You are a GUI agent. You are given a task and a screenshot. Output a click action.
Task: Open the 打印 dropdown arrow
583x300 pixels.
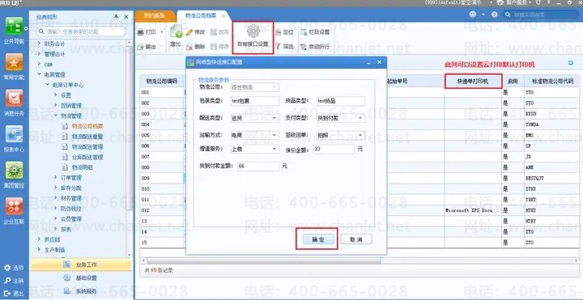(162, 32)
